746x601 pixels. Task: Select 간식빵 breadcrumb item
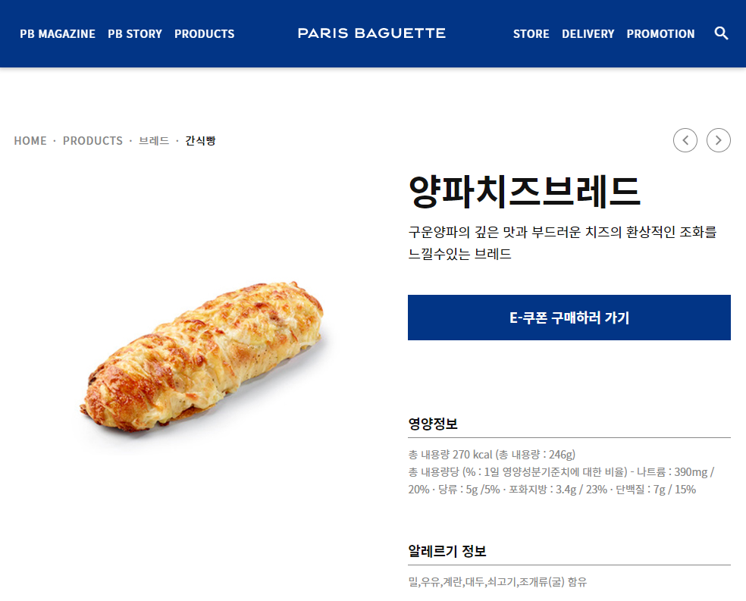coord(200,141)
